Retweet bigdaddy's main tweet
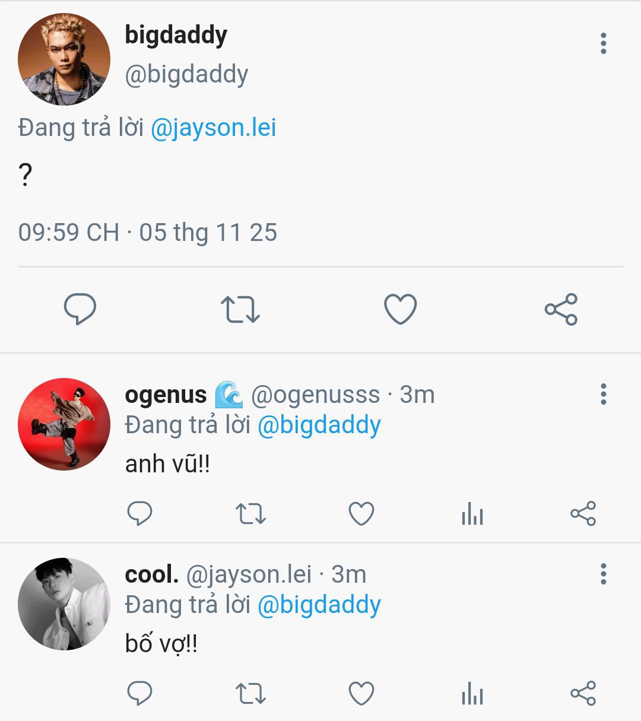Image resolution: width=641 pixels, height=721 pixels. pos(240,309)
